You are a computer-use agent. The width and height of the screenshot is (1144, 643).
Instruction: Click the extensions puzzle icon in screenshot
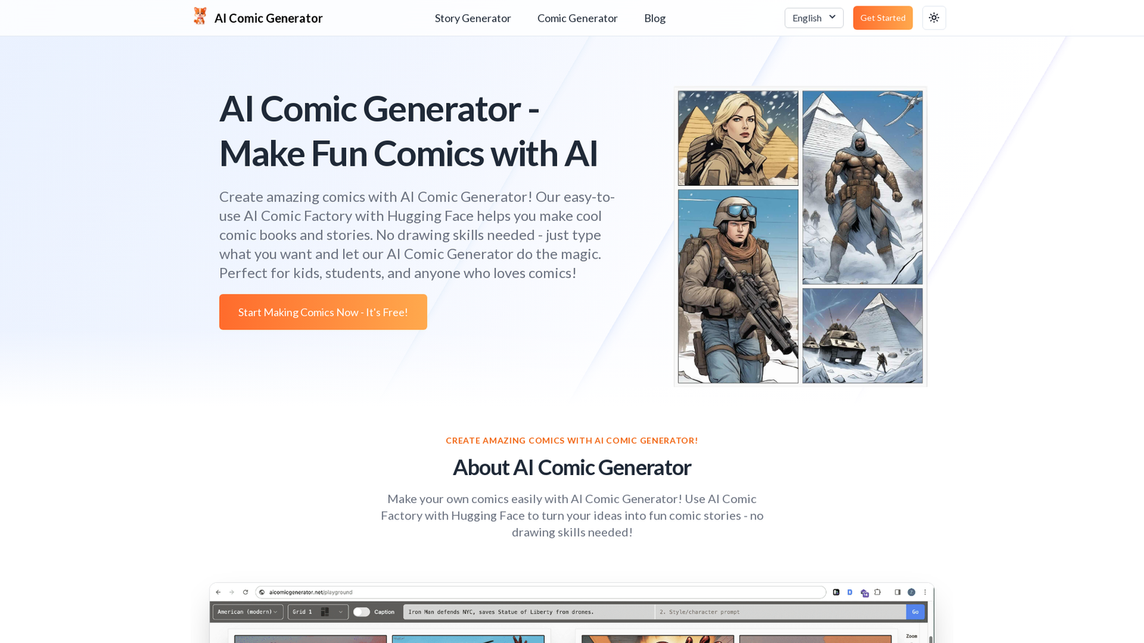pyautogui.click(x=877, y=592)
